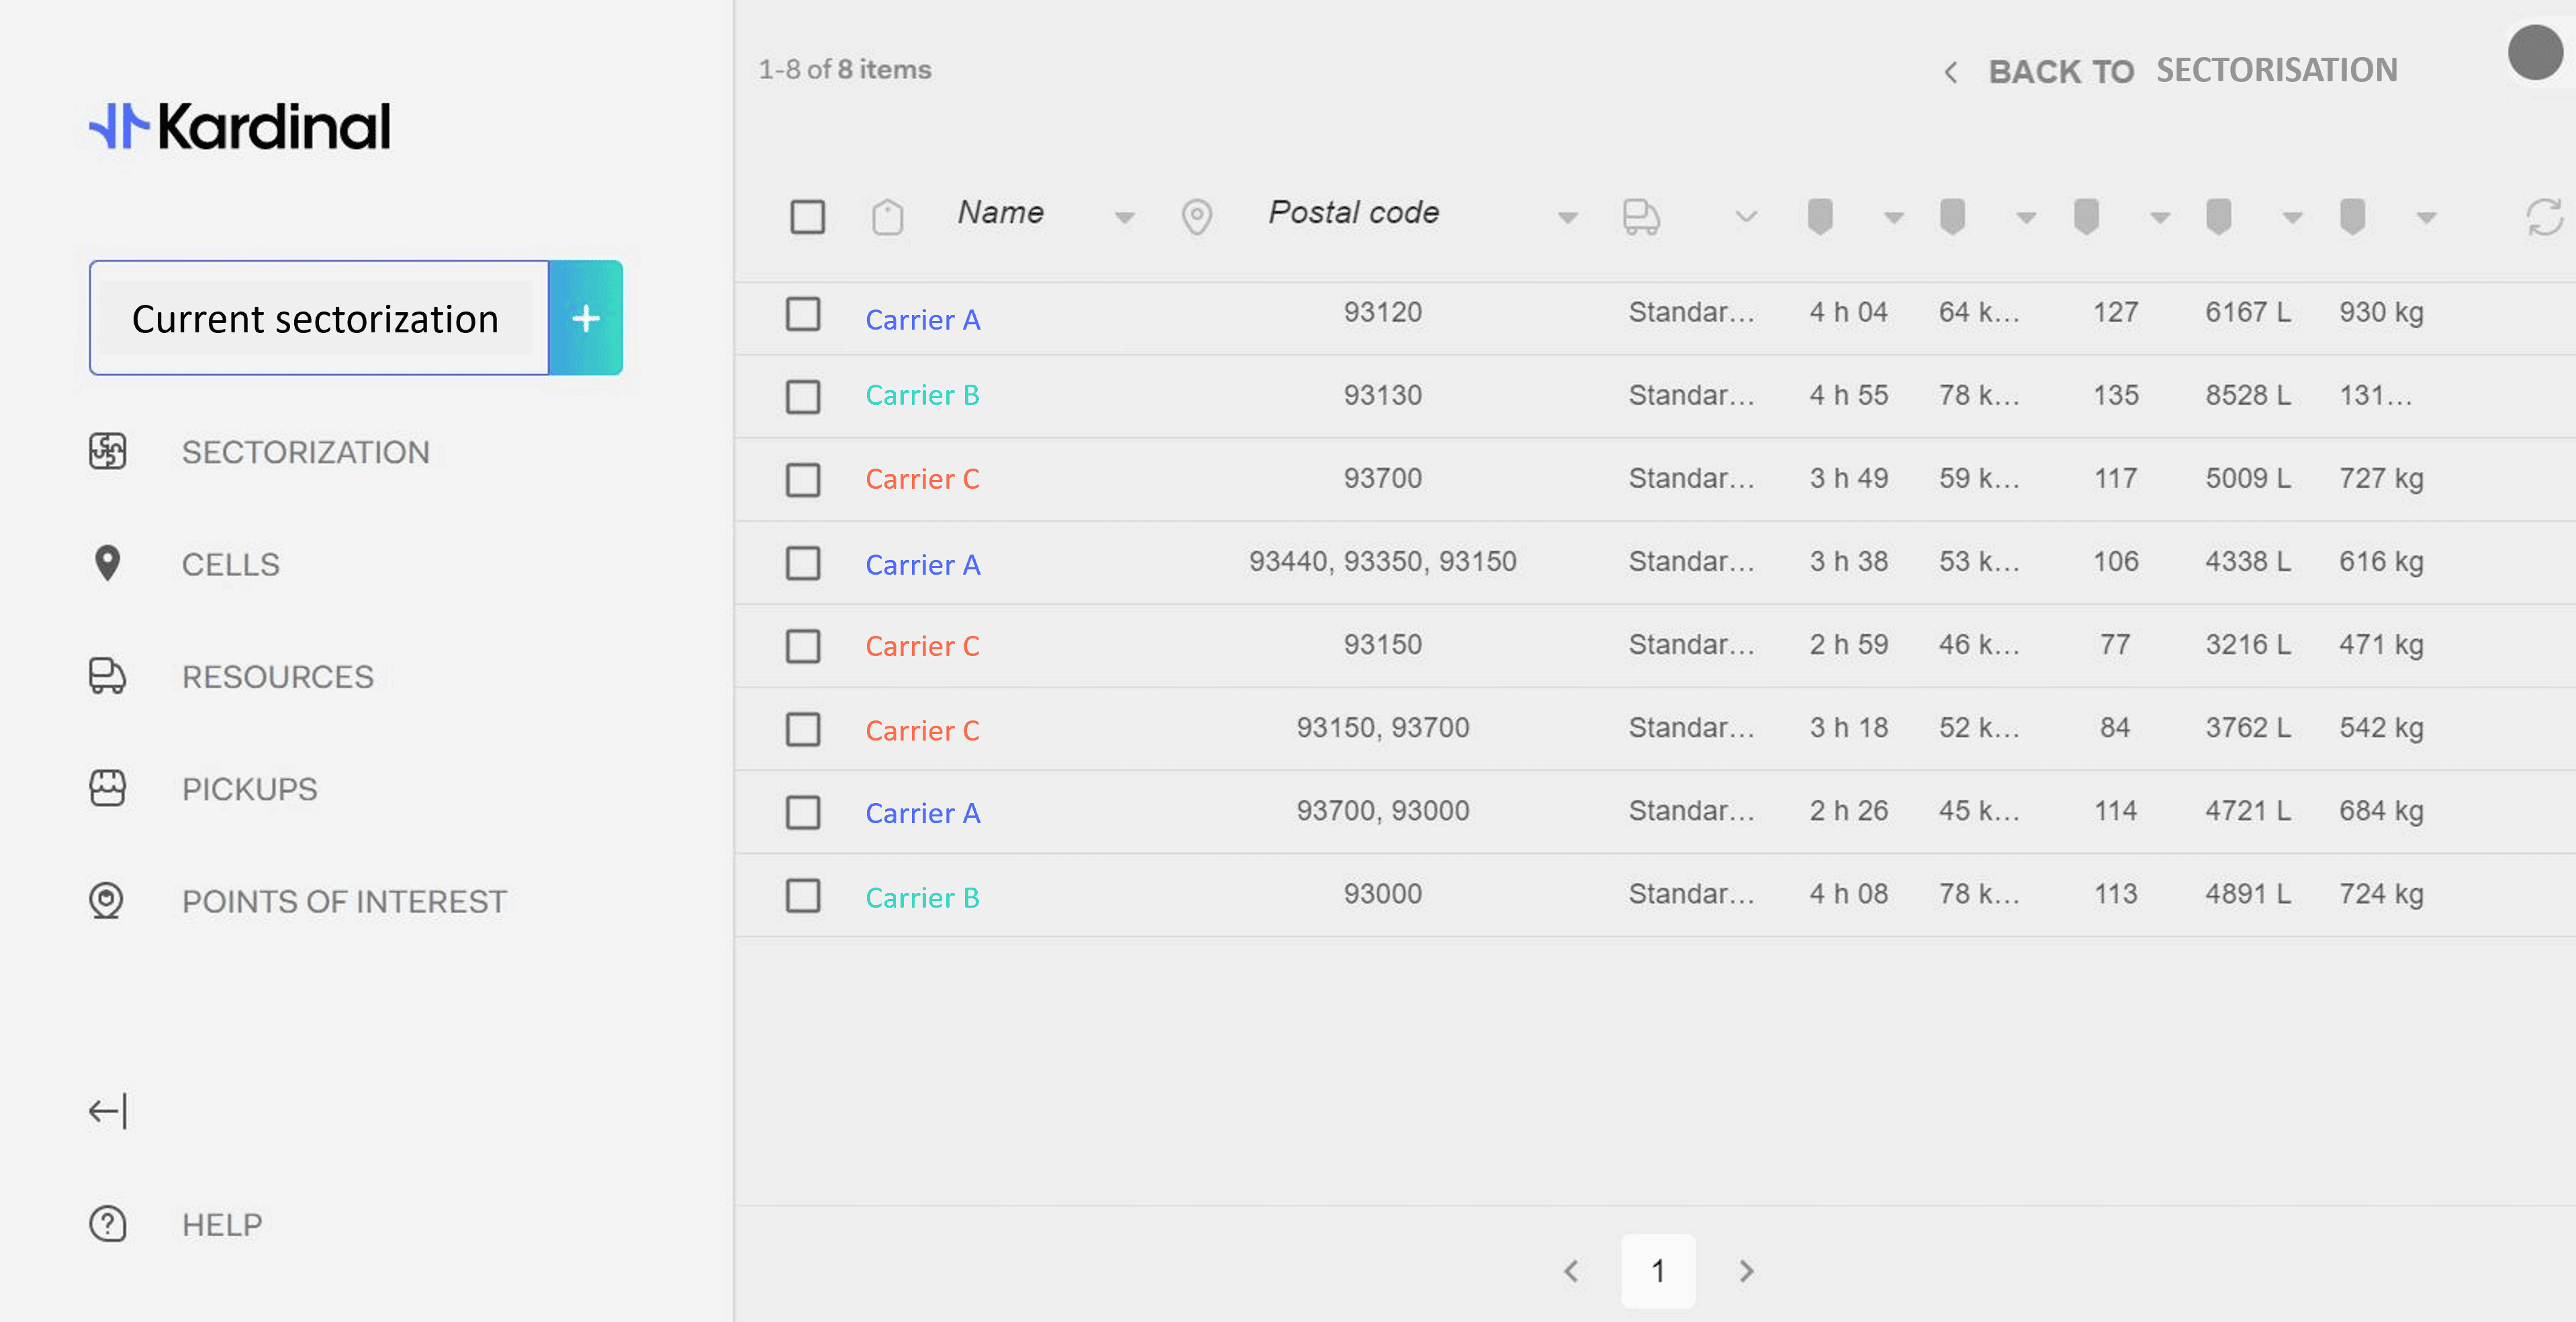Viewport: 2576px width, 1322px height.
Task: Check the Carrier A row with 93440, 93350, 93150
Action: click(x=803, y=563)
